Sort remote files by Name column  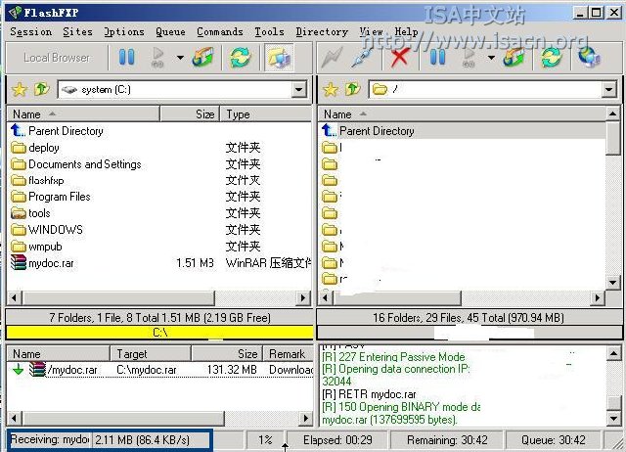click(462, 114)
